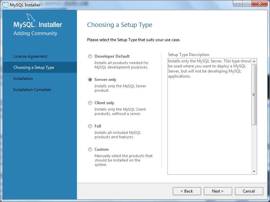Click the Setup Type Description label
This screenshot has width=270, height=202.
(x=189, y=55)
